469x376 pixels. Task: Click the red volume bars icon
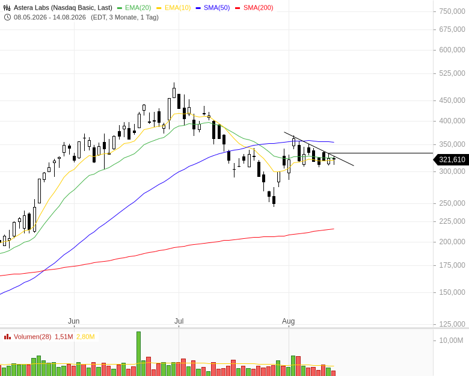click(x=7, y=337)
